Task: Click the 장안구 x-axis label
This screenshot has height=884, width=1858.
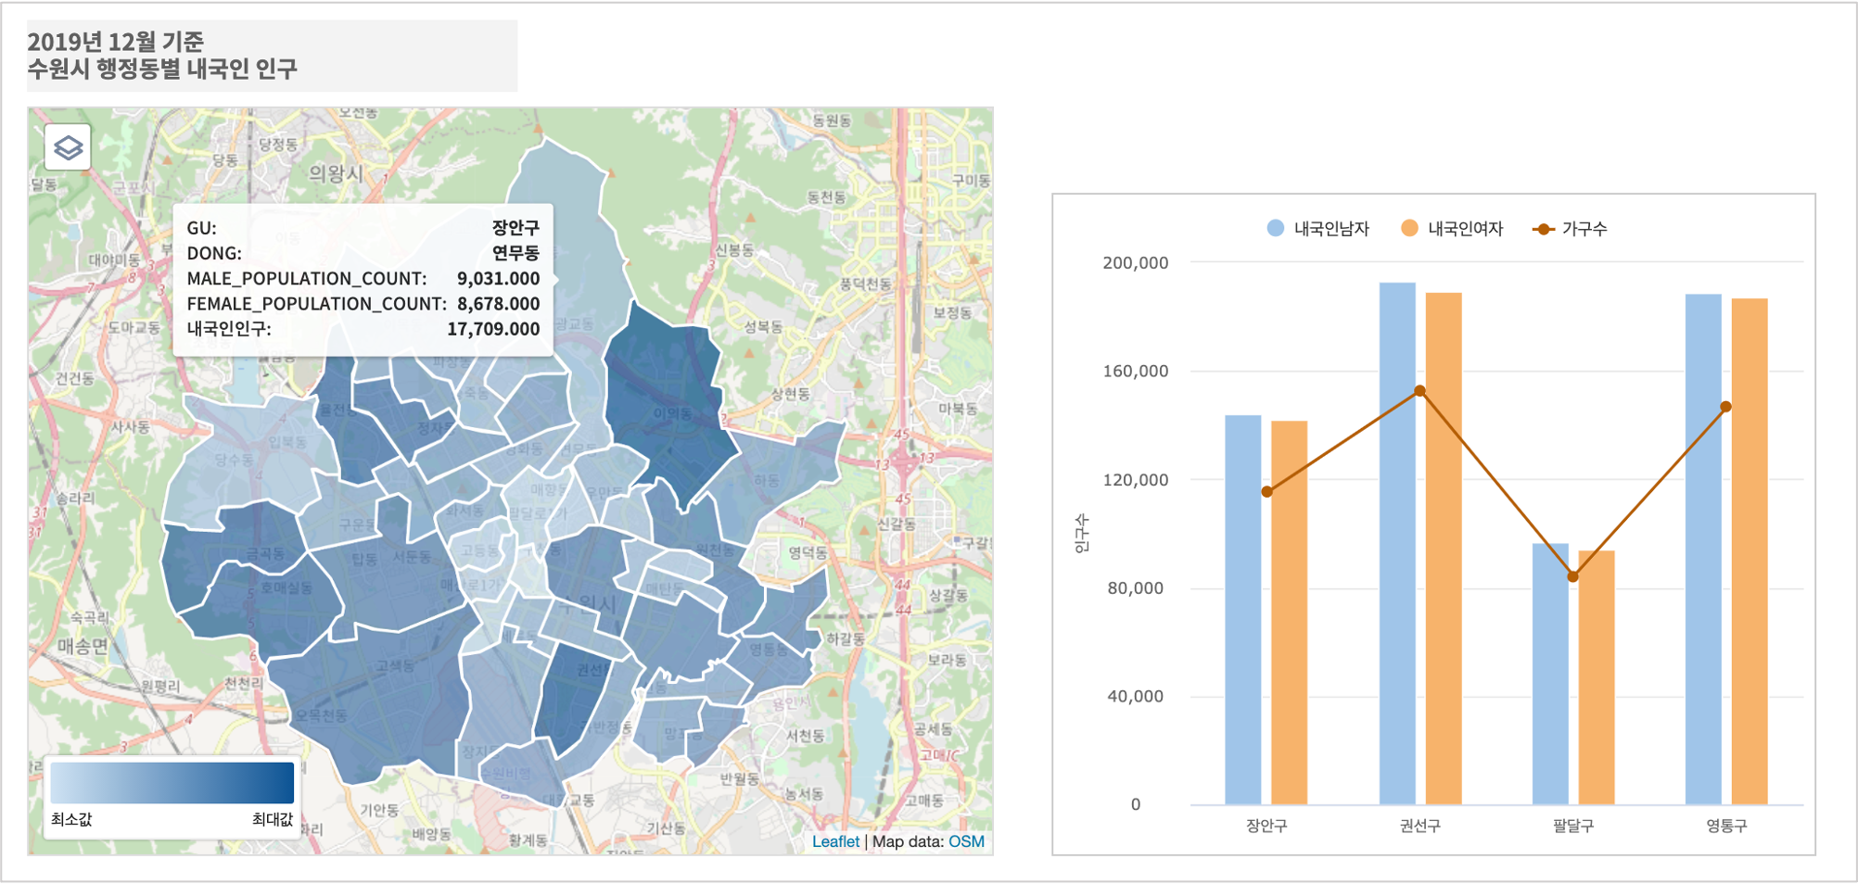Action: tap(1266, 826)
